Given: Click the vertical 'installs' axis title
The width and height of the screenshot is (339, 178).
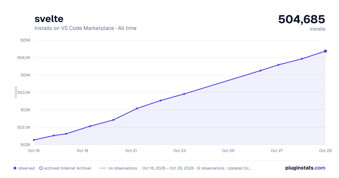Looking at the screenshot, I should click(x=16, y=92).
